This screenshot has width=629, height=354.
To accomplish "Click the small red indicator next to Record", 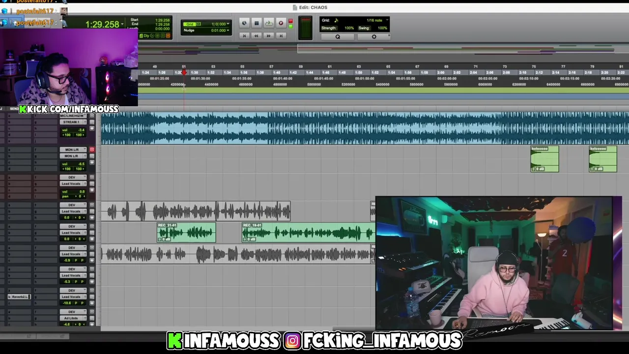I will pyautogui.click(x=290, y=21).
